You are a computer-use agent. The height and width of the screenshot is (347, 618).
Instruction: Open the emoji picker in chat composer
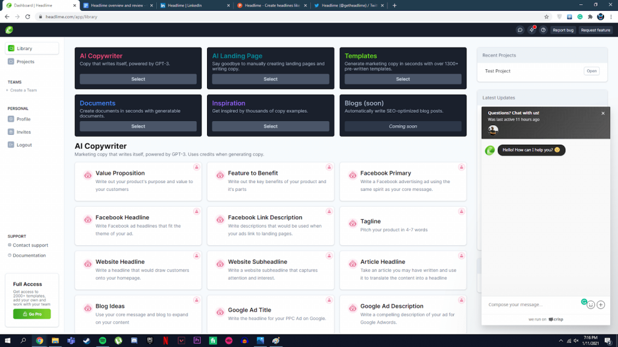[591, 305]
